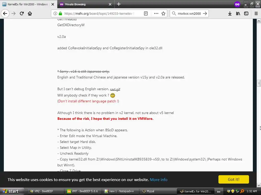Open the Downloads panel
Image resolution: width=261 pixels, height=195 pixels.
(230, 13)
